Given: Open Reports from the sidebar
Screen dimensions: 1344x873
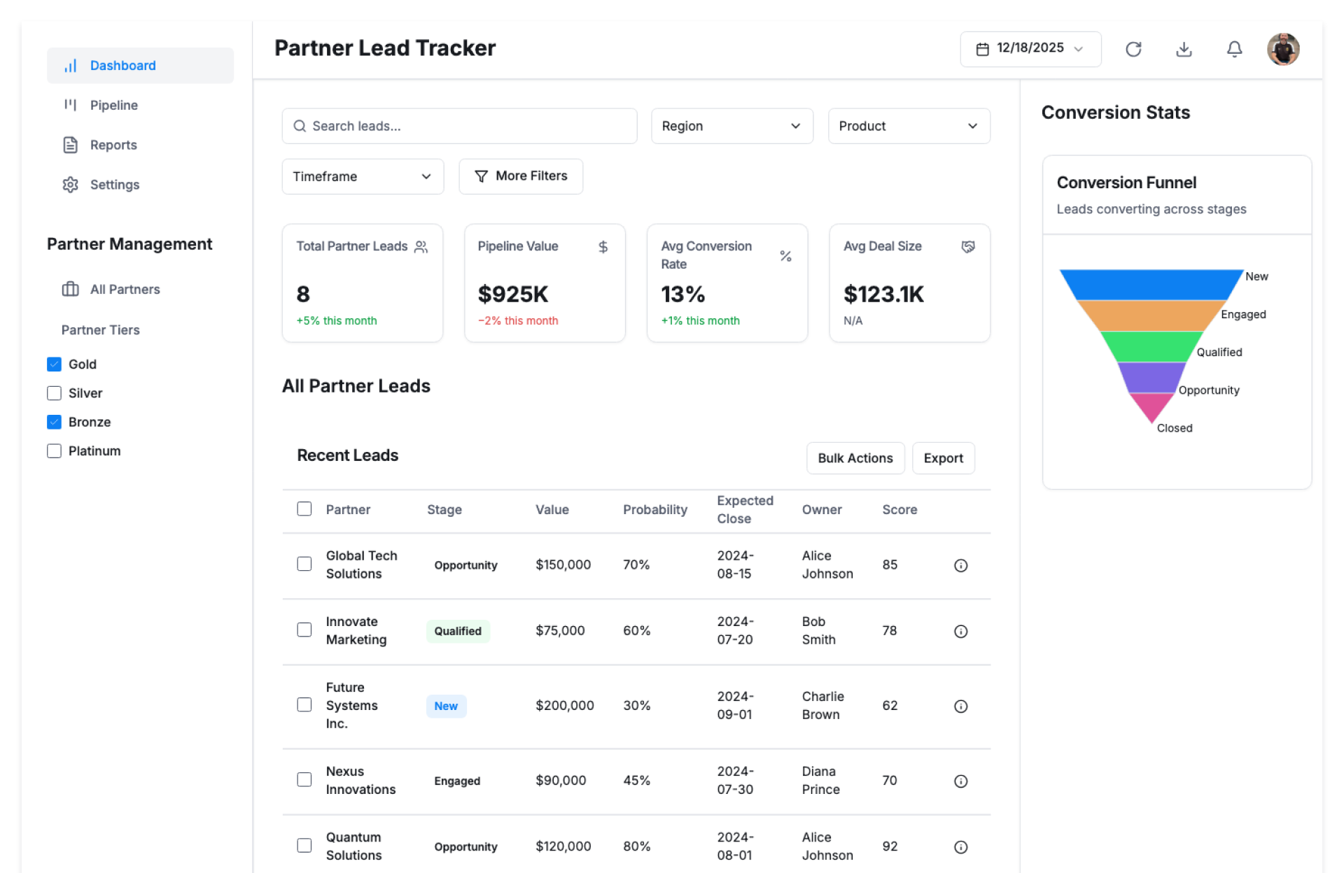Looking at the screenshot, I should point(113,145).
